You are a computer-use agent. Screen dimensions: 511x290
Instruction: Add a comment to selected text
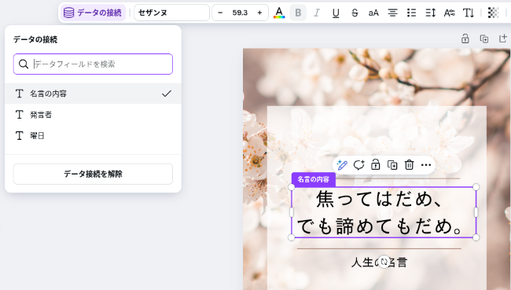[x=358, y=165]
